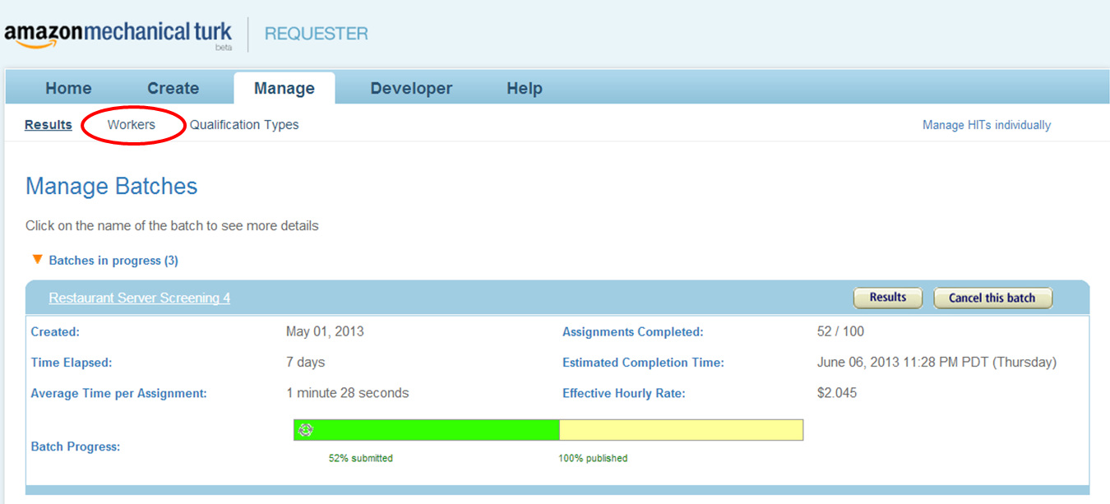Viewport: 1110px width, 504px height.
Task: Click 'Average Time per Assignment:' label
Action: (119, 394)
